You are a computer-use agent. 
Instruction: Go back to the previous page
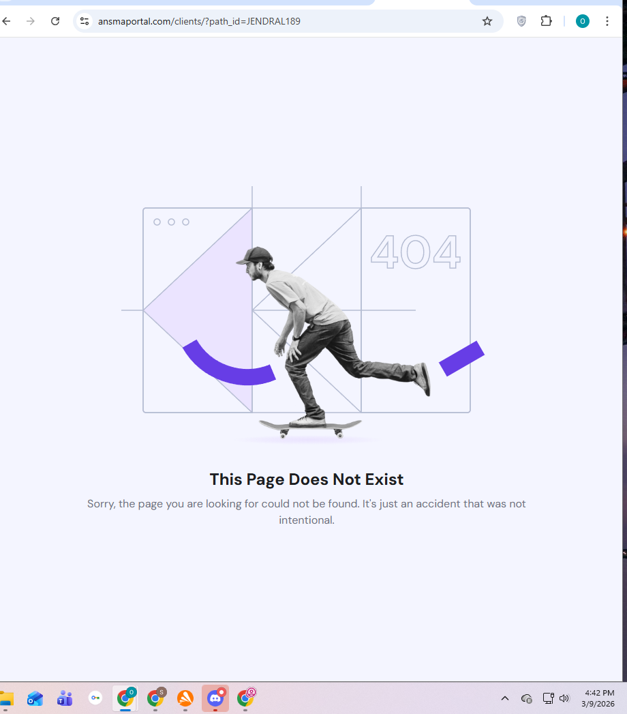[6, 21]
